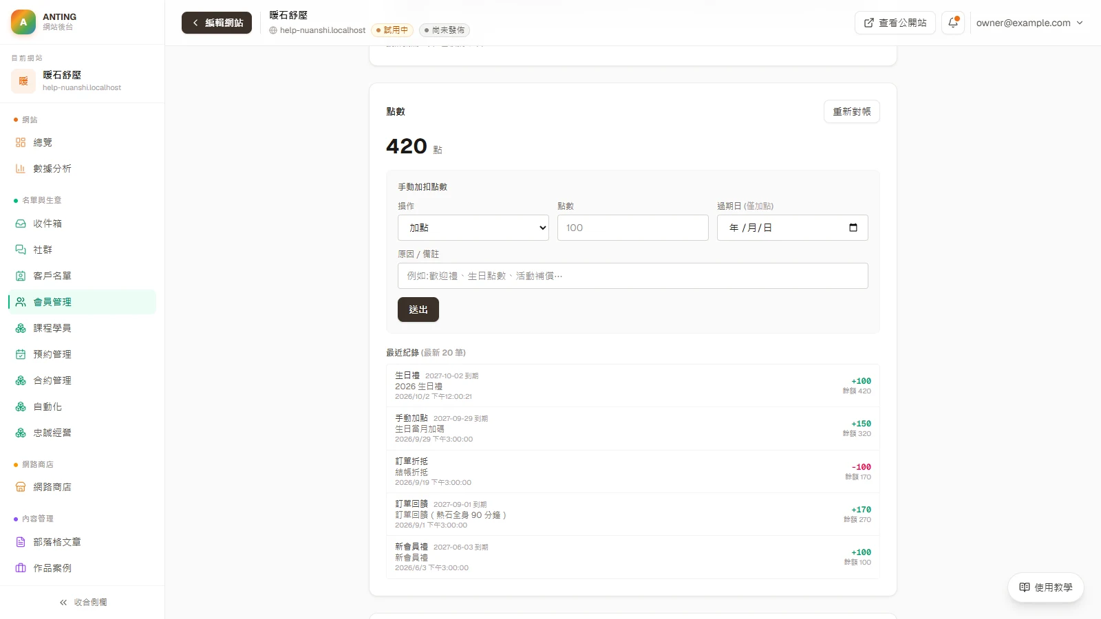Click 暖石舒壓 current site card
Image resolution: width=1101 pixels, height=619 pixels.
click(x=83, y=80)
